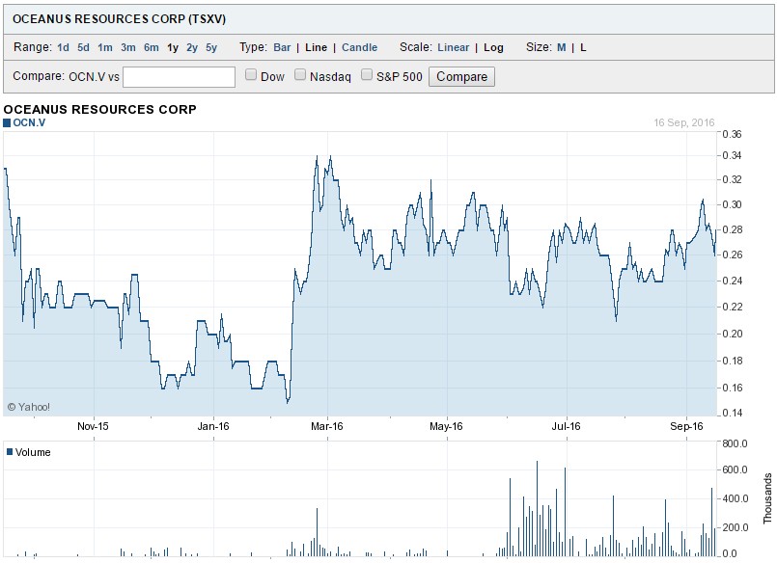
Task: Click the Yahoo! copyright label
Action: pos(29,407)
